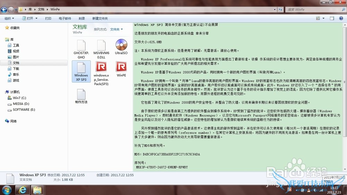Select 计算机 in navigation pane
The width and height of the screenshot is (347, 195).
tap(12, 92)
